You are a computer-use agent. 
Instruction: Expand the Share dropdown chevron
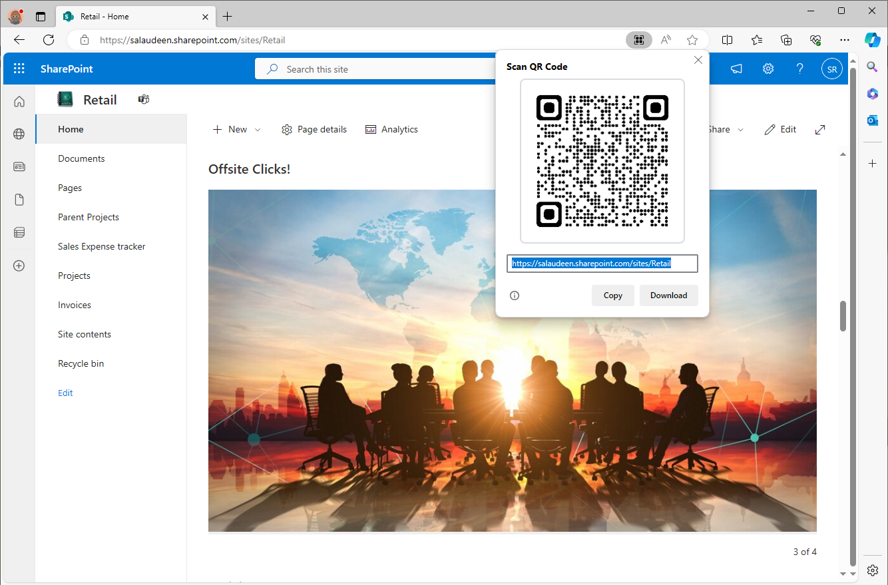pyautogui.click(x=742, y=129)
